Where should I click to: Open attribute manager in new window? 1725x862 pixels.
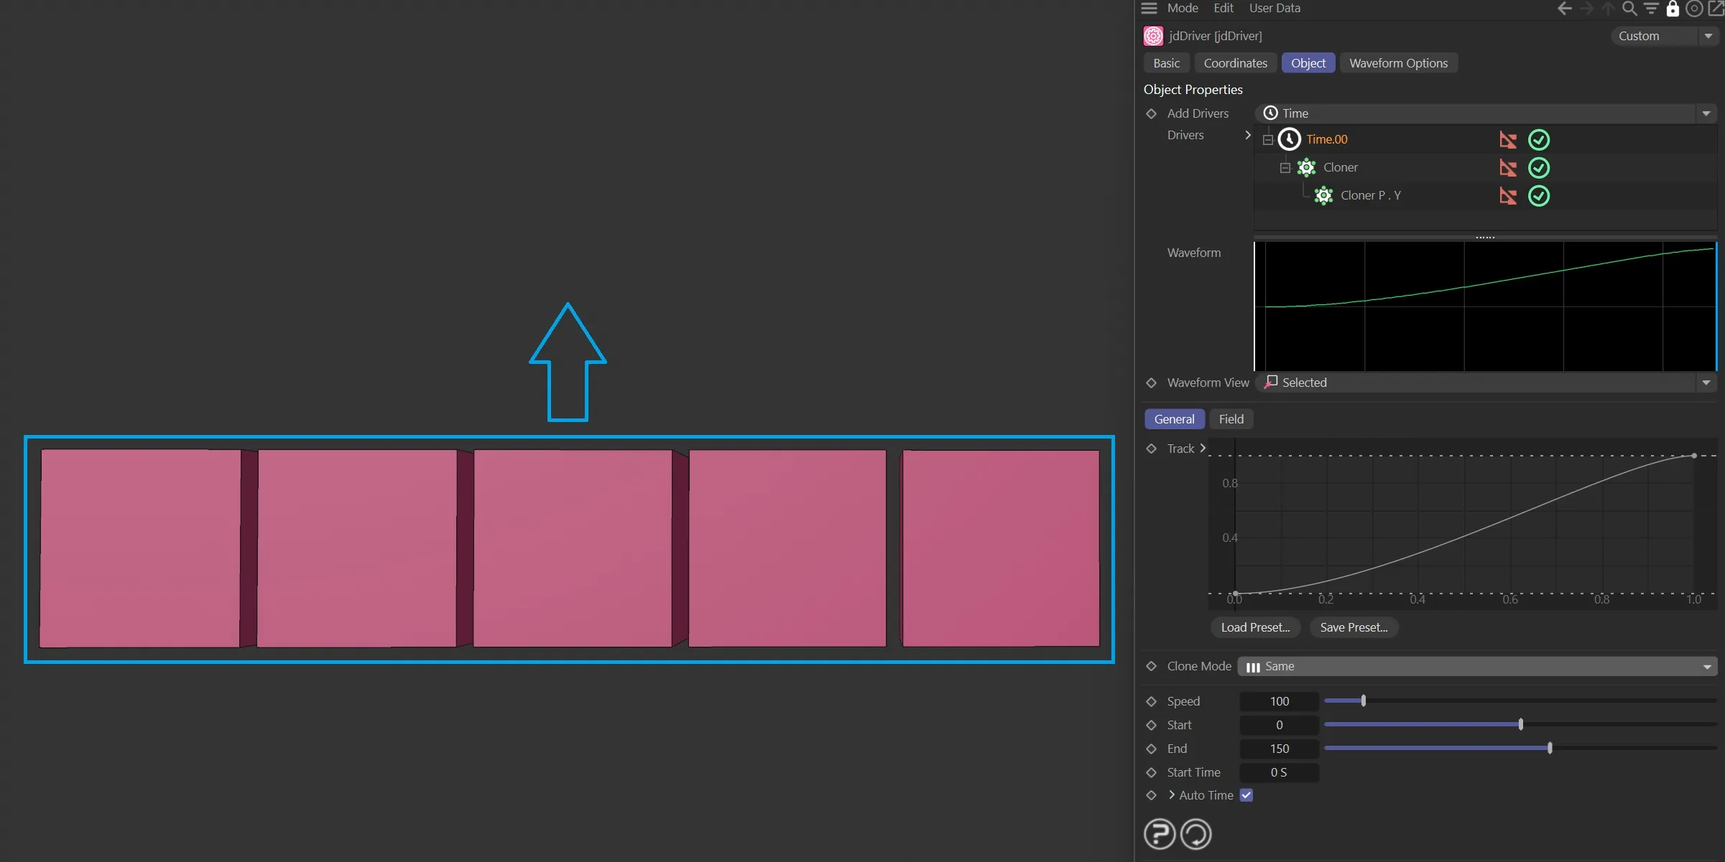pyautogui.click(x=1716, y=9)
